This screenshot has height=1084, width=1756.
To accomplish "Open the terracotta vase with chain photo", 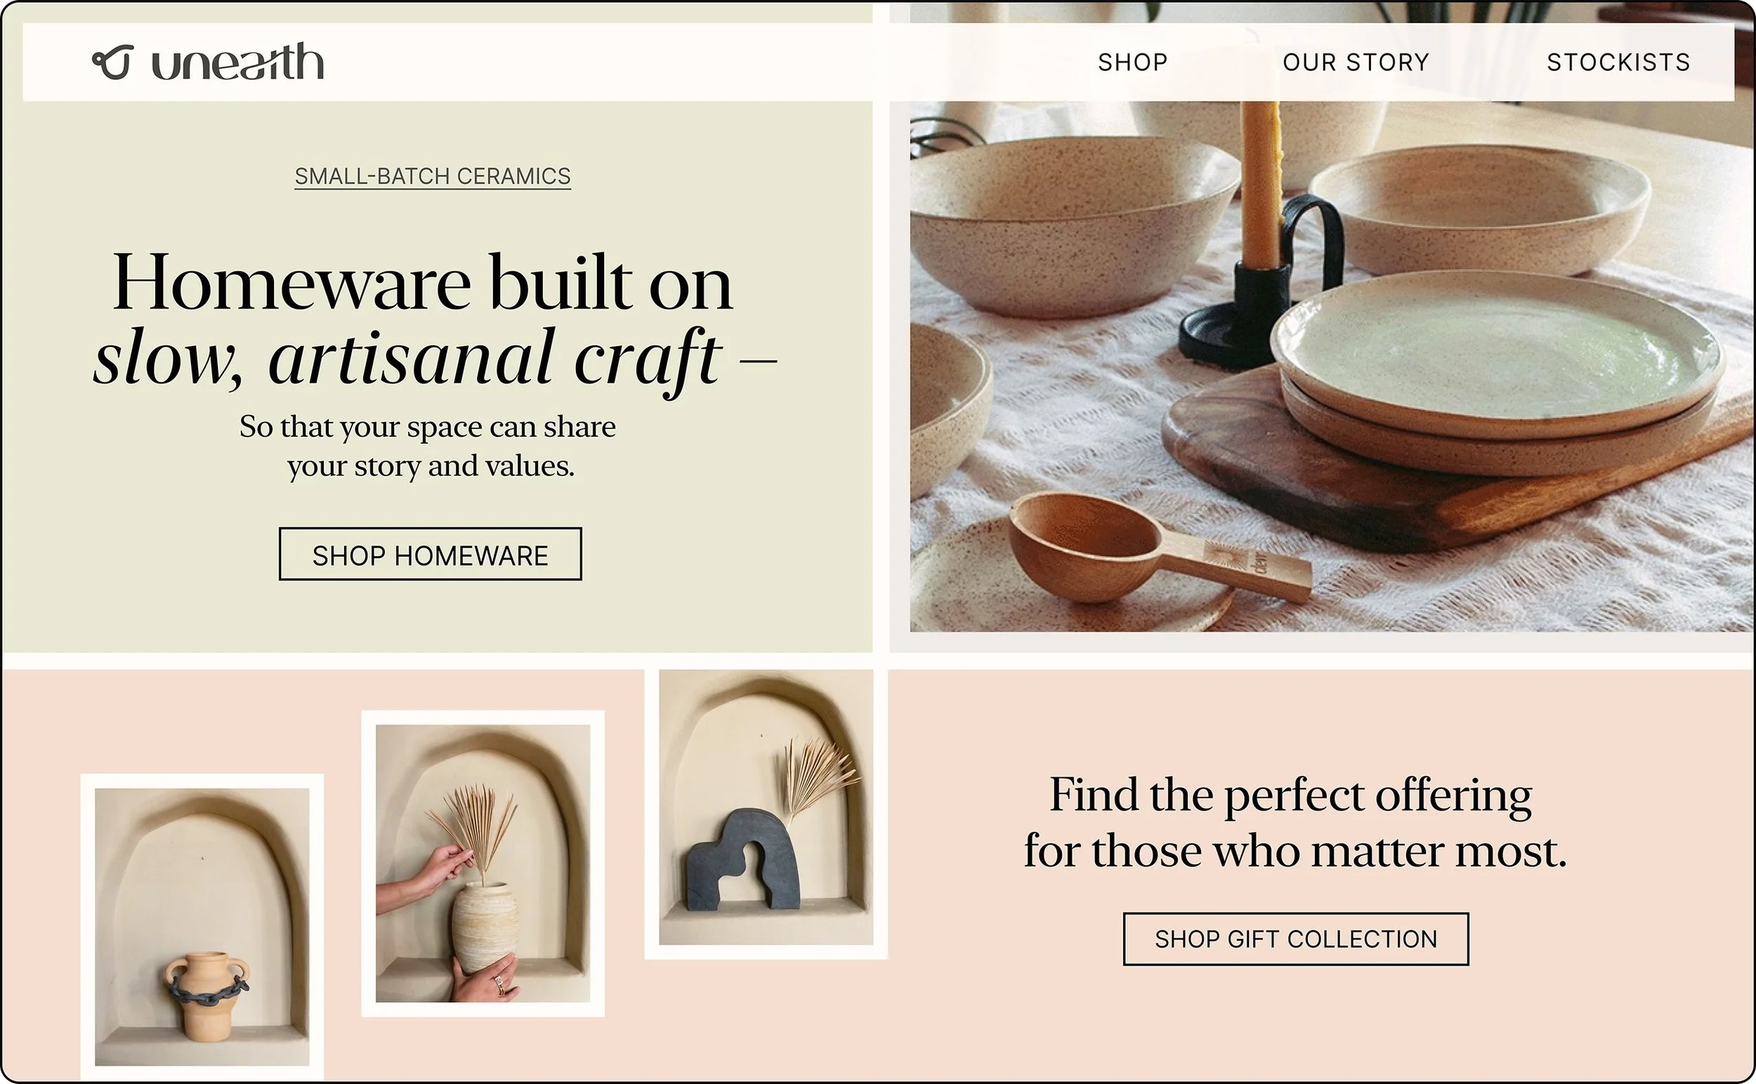I will click(202, 927).
